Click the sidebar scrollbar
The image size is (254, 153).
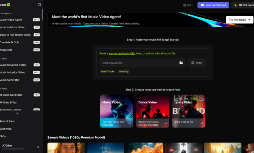point(42,15)
